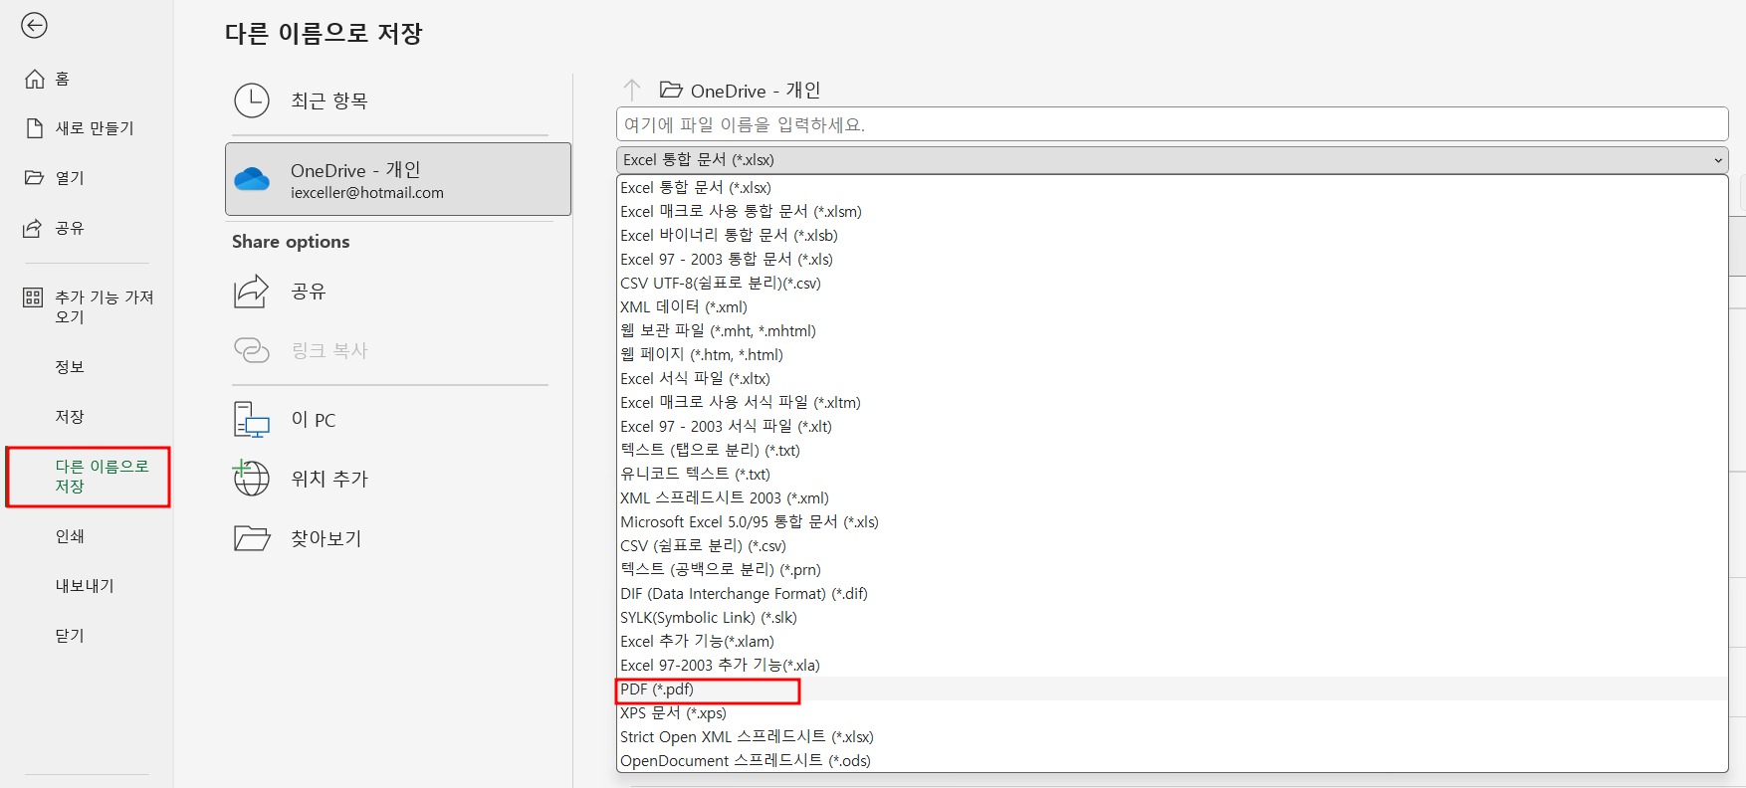Click the OneDrive cloud icon
Screen dimensions: 1746x788
tap(252, 179)
